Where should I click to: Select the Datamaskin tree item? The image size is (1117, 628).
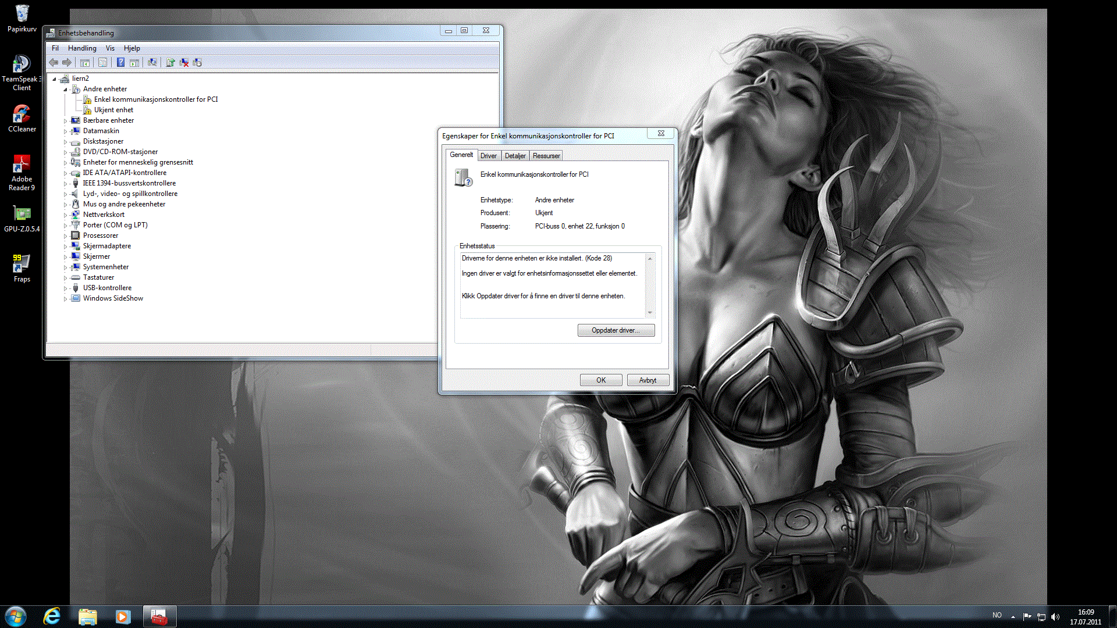[x=101, y=131]
